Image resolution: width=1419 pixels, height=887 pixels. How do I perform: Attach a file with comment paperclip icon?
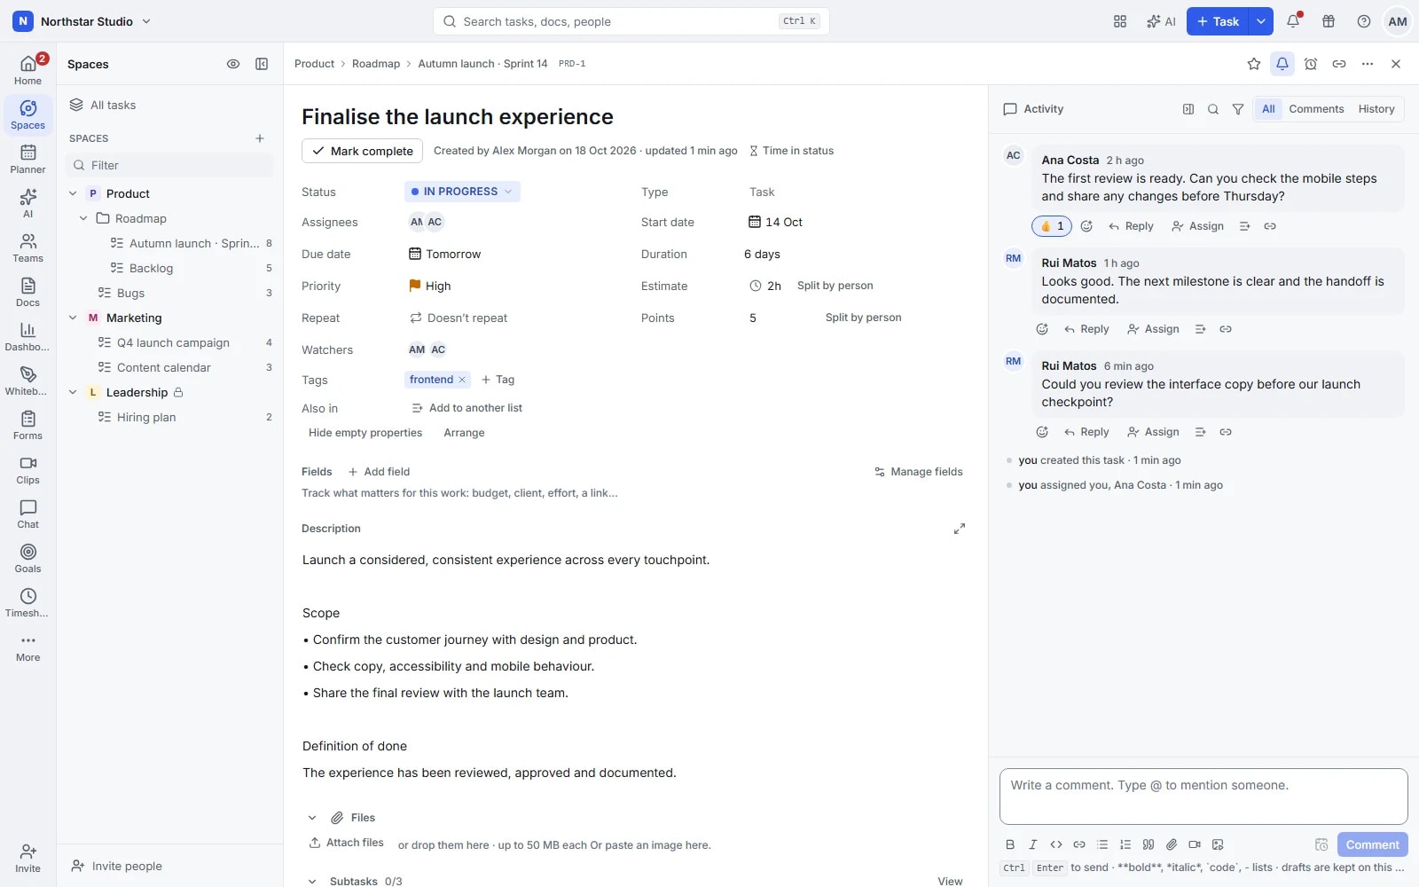[x=1172, y=844]
